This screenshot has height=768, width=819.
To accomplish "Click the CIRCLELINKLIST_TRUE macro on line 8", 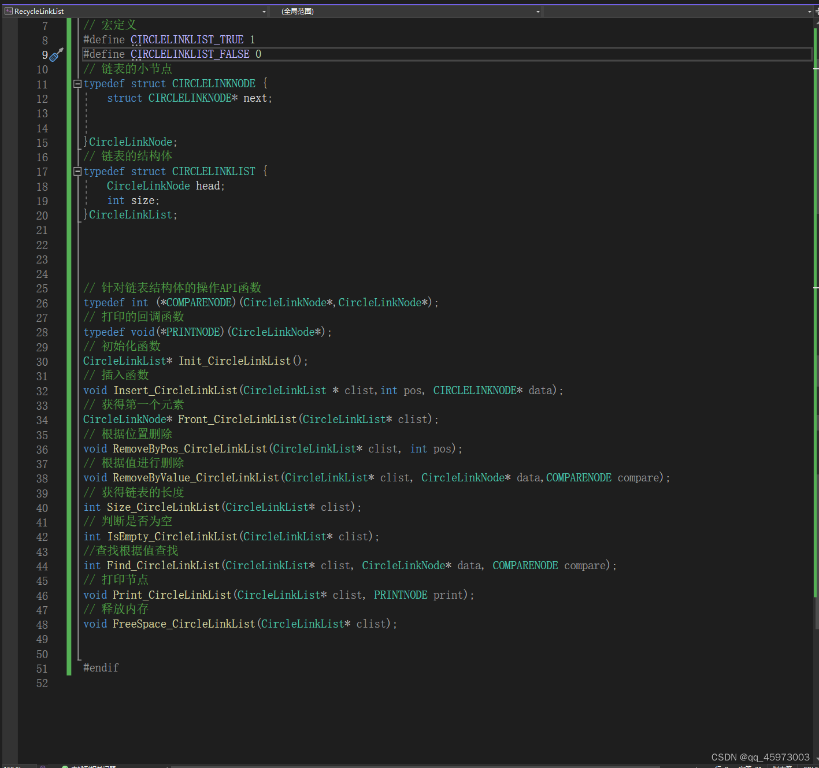I will tap(187, 40).
